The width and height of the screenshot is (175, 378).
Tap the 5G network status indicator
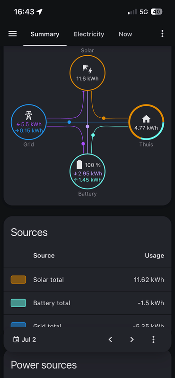[x=144, y=12]
